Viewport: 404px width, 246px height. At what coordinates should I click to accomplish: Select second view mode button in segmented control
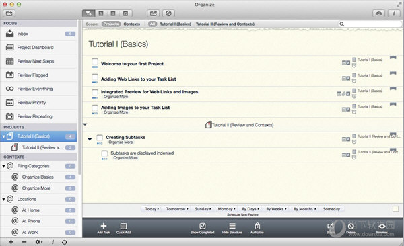coord(101,13)
